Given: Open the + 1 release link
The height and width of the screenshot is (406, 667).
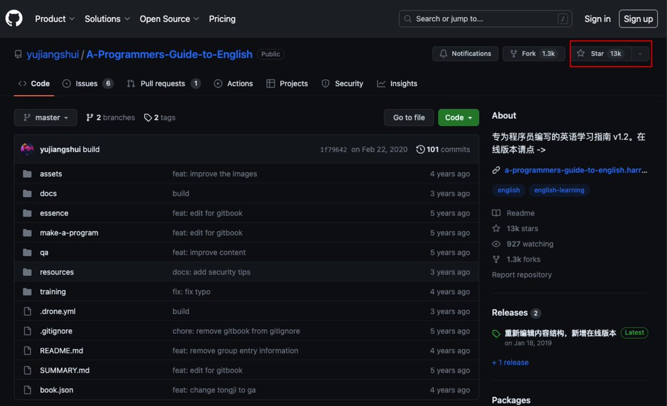Looking at the screenshot, I should click(510, 363).
